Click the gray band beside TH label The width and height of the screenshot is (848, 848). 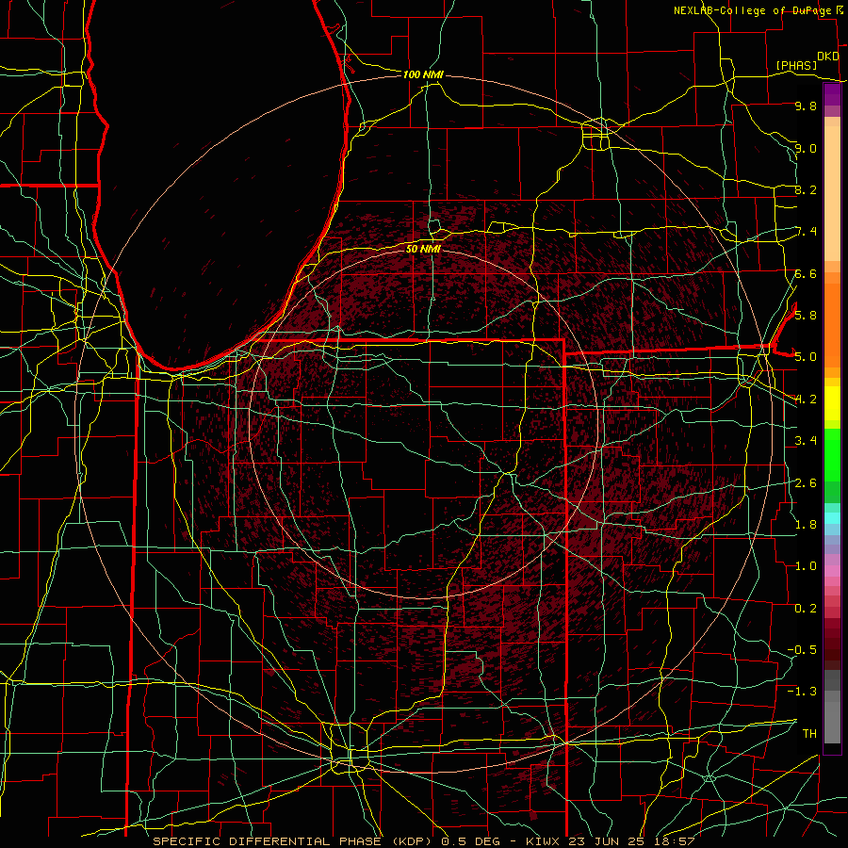point(832,725)
